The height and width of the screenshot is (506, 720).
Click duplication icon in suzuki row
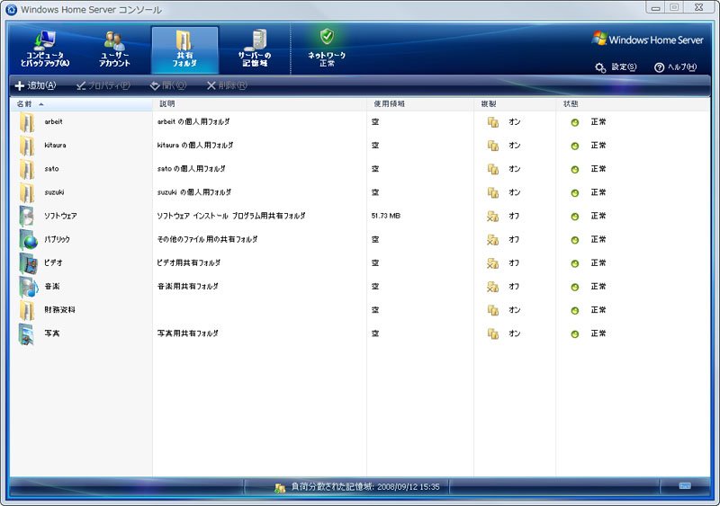[492, 192]
